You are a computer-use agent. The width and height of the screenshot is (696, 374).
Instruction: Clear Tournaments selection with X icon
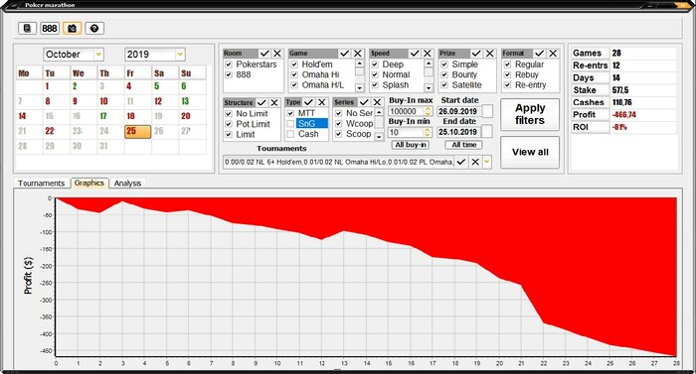tap(475, 162)
